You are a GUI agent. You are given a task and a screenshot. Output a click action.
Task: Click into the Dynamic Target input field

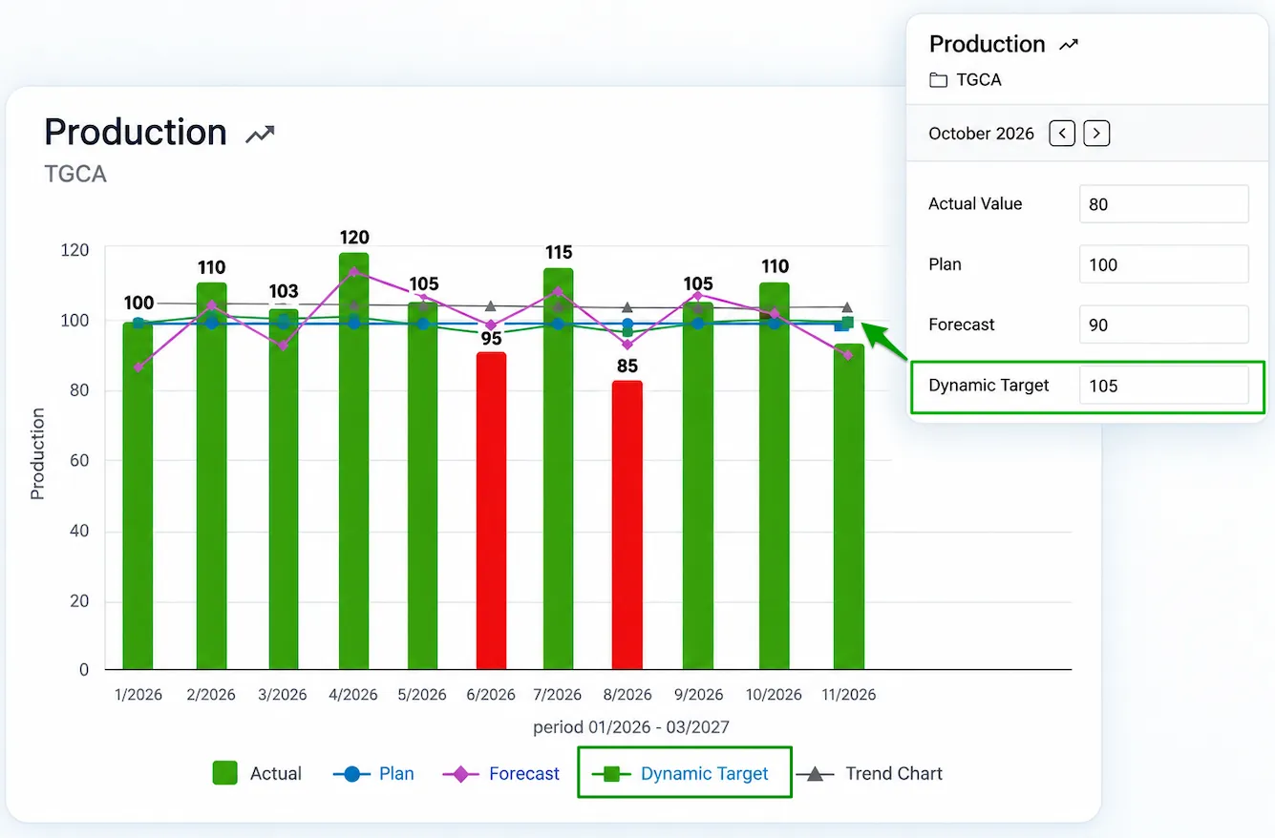pyautogui.click(x=1163, y=386)
